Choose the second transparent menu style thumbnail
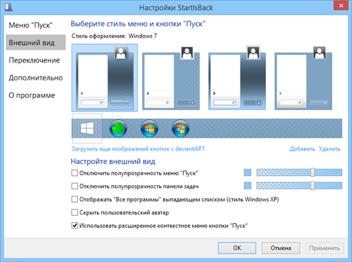Screen dimensions: 352x262 click(171, 78)
